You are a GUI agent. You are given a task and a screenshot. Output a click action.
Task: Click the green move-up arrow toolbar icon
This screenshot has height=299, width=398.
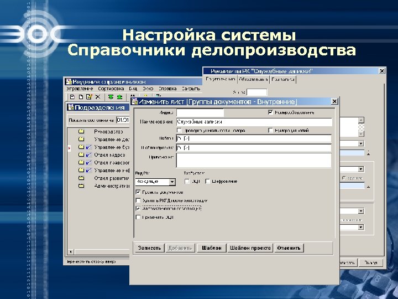tap(119, 97)
